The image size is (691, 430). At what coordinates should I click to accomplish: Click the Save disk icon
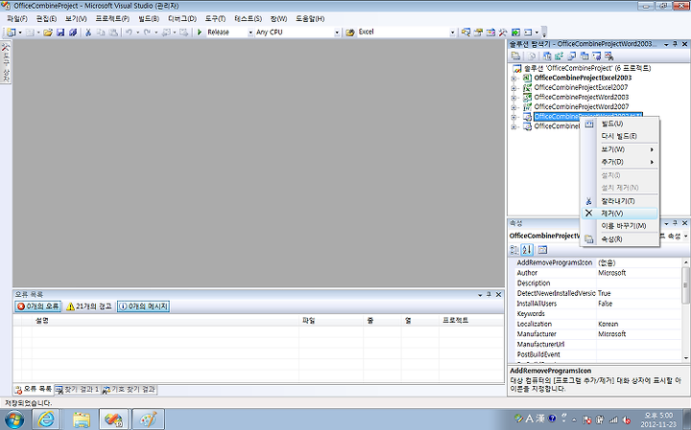60,33
